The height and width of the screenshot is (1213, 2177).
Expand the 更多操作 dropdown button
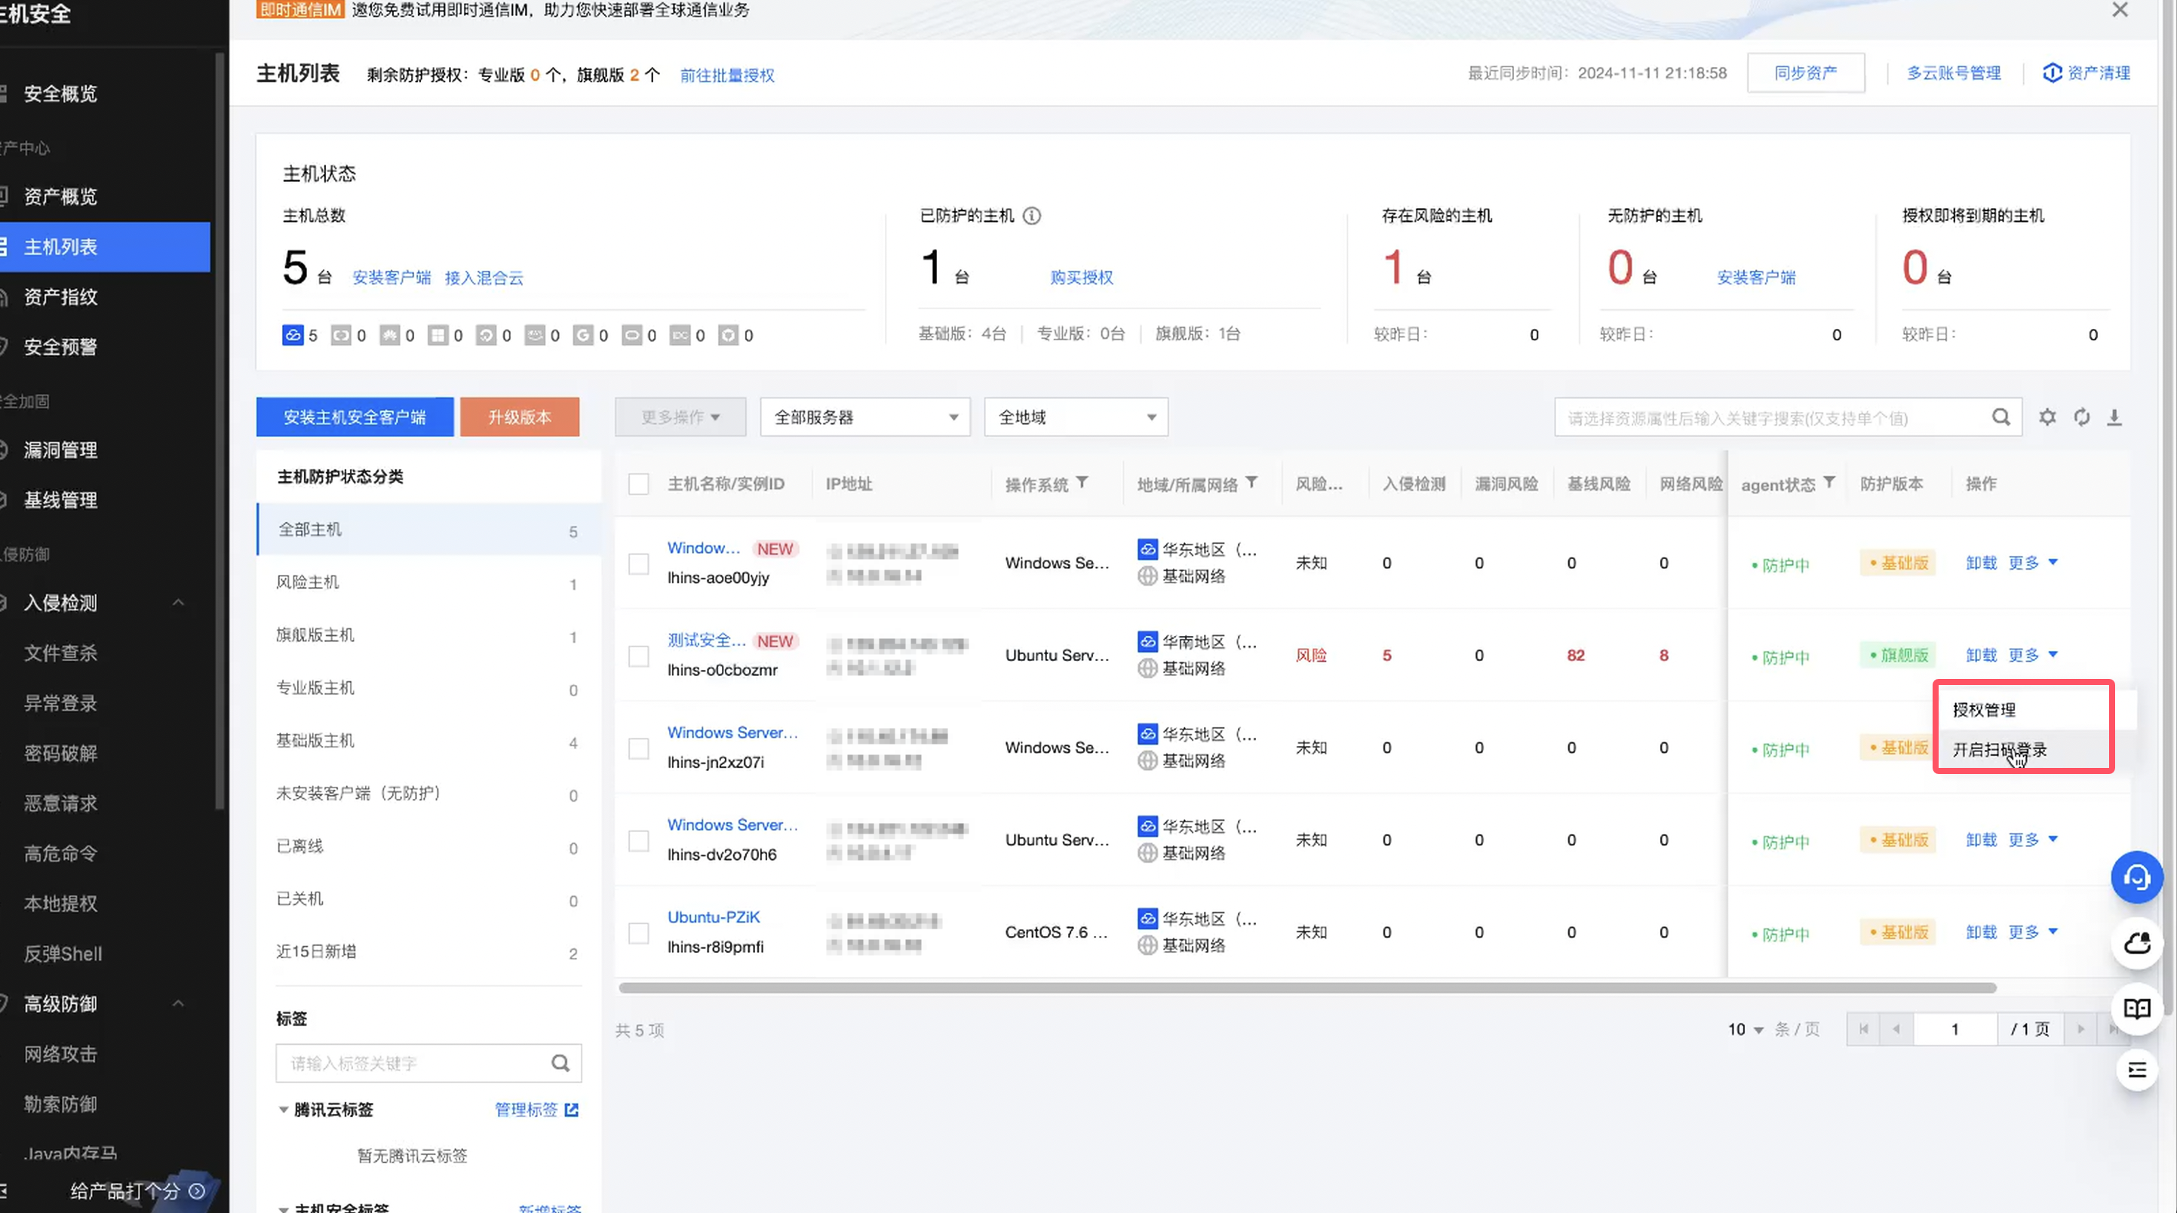(x=680, y=416)
